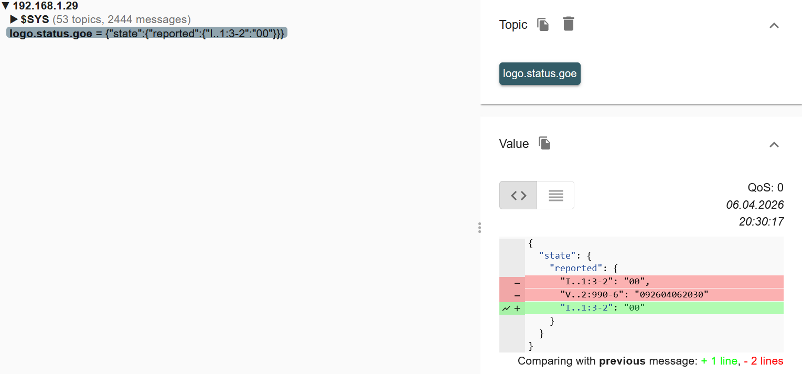Switch to the raw text view
This screenshot has height=374, width=802.
point(555,195)
